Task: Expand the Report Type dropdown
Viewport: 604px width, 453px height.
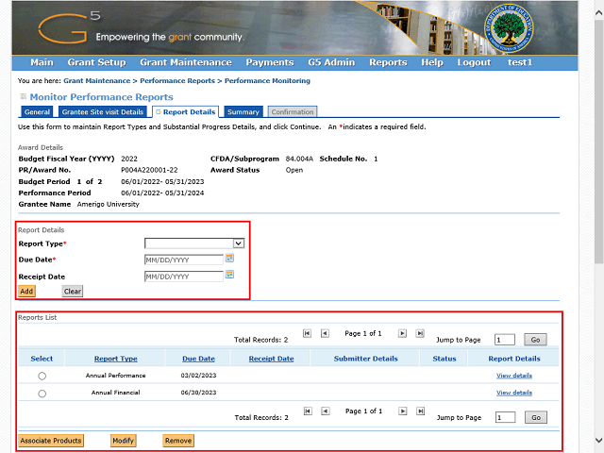Action: [238, 243]
